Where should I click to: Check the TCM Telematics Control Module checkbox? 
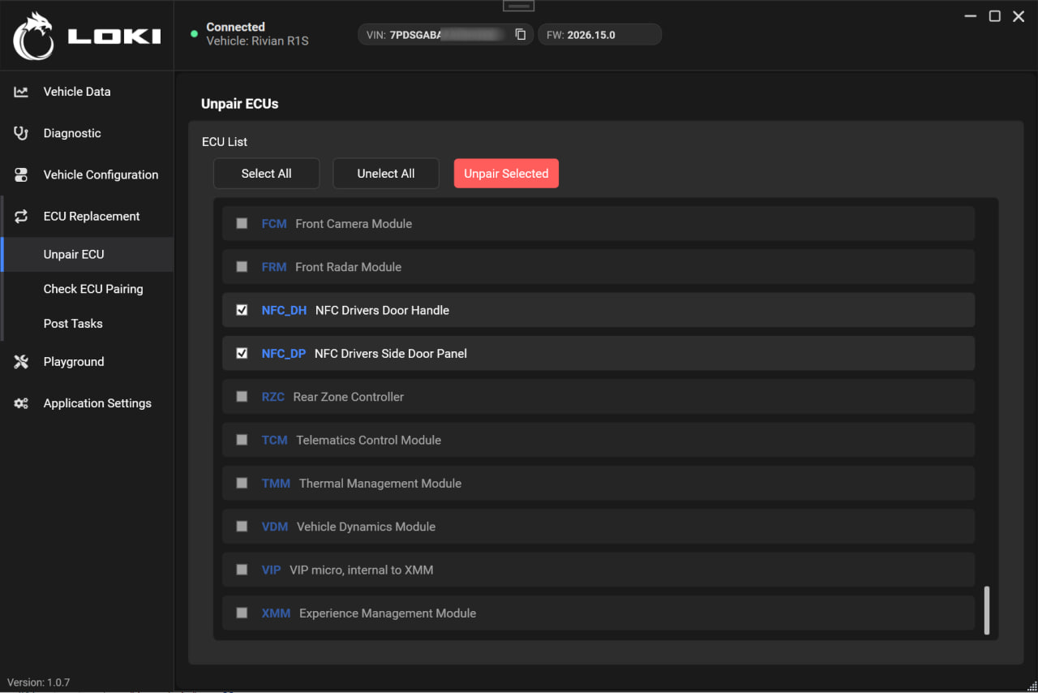pyautogui.click(x=242, y=440)
